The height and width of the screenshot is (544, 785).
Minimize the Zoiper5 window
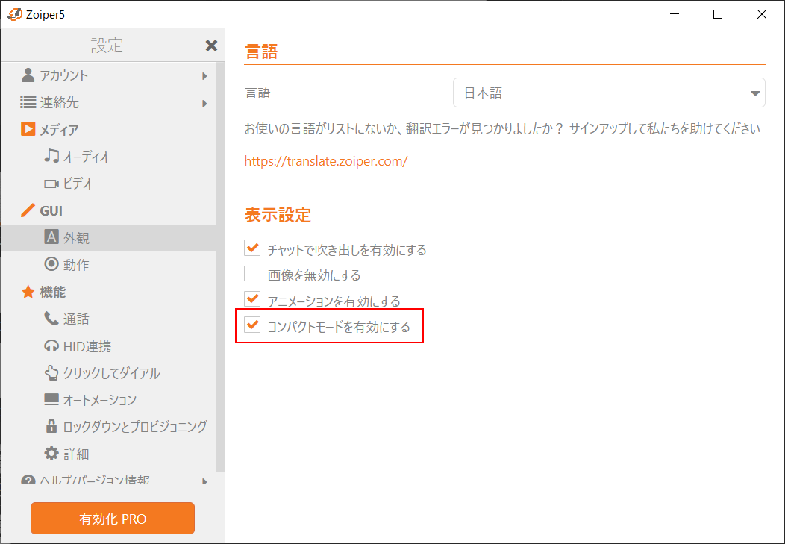674,14
